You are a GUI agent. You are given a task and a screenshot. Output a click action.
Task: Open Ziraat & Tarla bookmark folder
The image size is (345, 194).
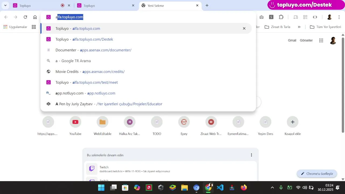pos(278,27)
